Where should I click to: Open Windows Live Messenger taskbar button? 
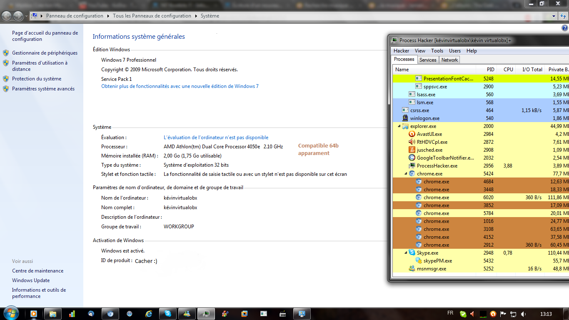(187, 314)
